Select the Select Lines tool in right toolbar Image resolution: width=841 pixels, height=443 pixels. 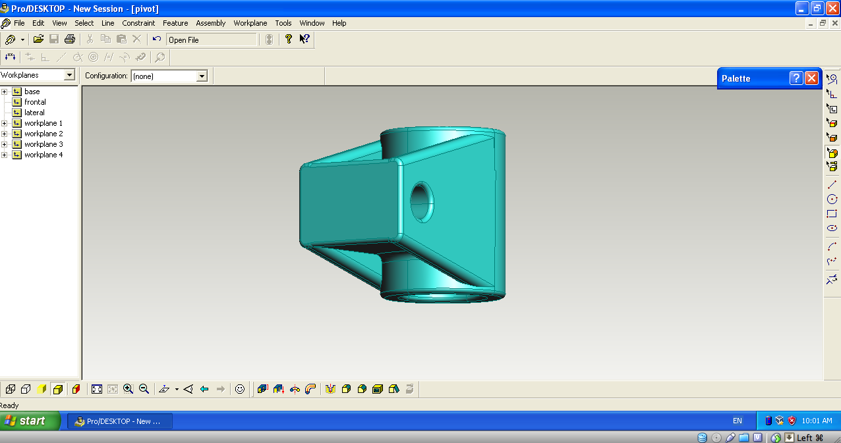pos(832,79)
